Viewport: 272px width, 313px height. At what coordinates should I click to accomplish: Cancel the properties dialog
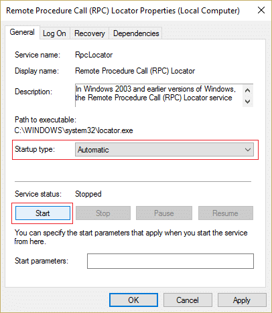coord(188,300)
